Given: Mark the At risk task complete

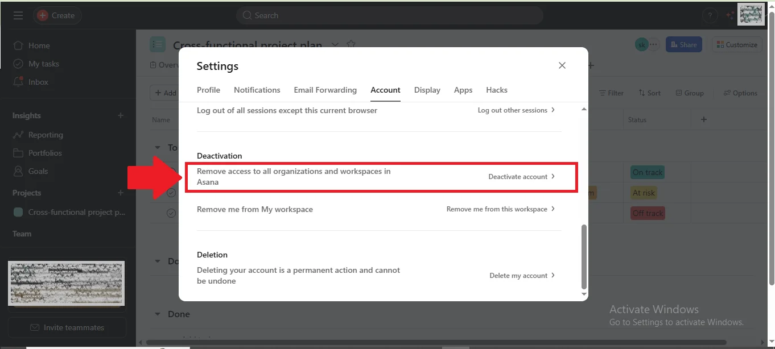Looking at the screenshot, I should (171, 193).
